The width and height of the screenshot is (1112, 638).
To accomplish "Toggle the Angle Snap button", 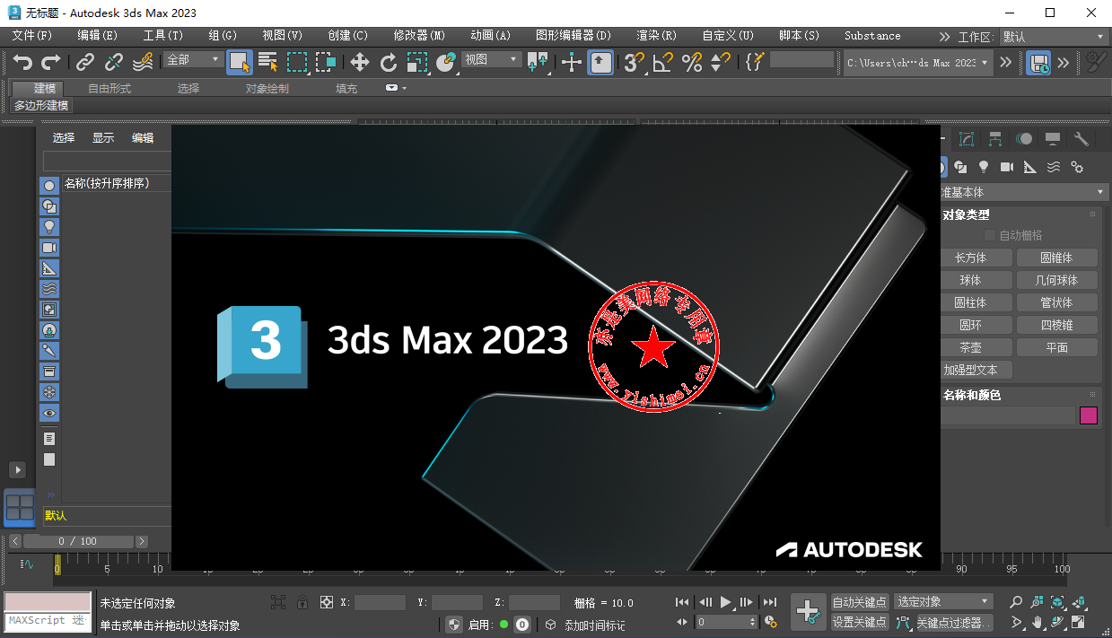I will tap(663, 62).
